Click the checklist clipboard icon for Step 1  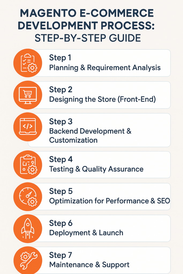tap(28, 63)
